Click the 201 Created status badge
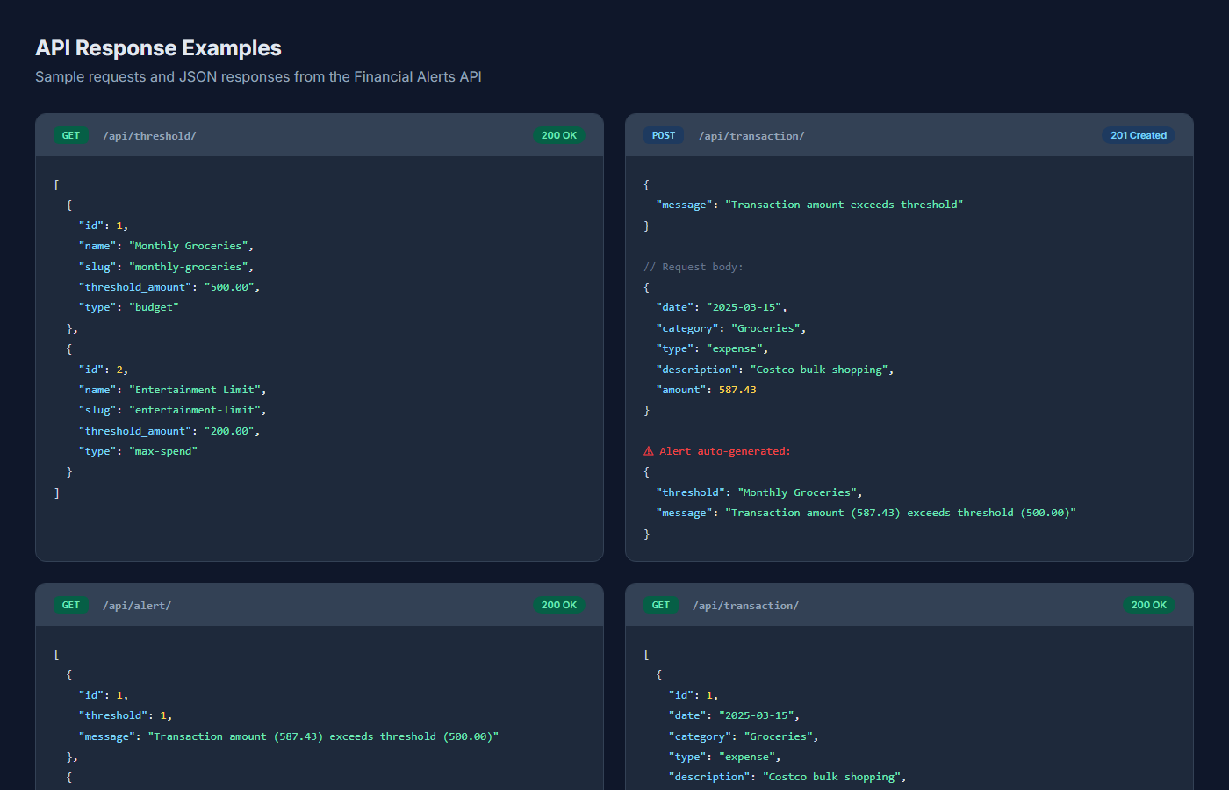1229x790 pixels. pyautogui.click(x=1138, y=135)
